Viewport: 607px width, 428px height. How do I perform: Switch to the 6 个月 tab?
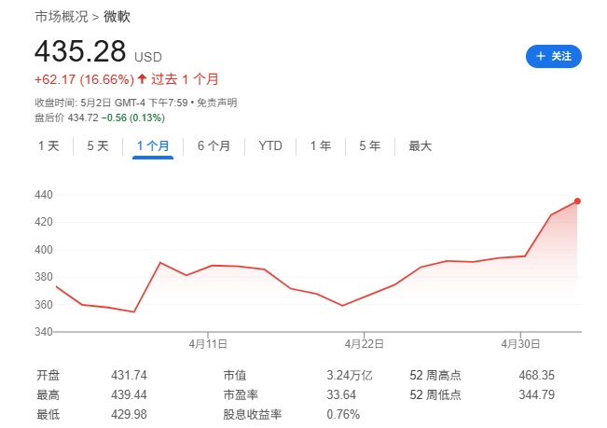214,145
